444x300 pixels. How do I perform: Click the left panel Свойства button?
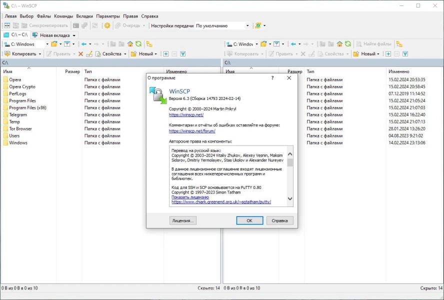(x=108, y=54)
